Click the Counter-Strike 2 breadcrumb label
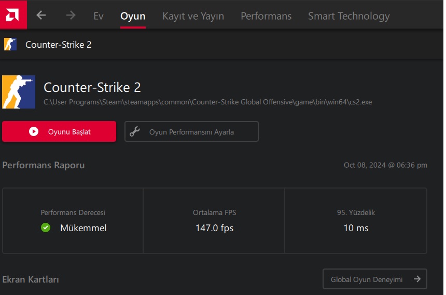This screenshot has width=446, height=295. click(x=58, y=44)
